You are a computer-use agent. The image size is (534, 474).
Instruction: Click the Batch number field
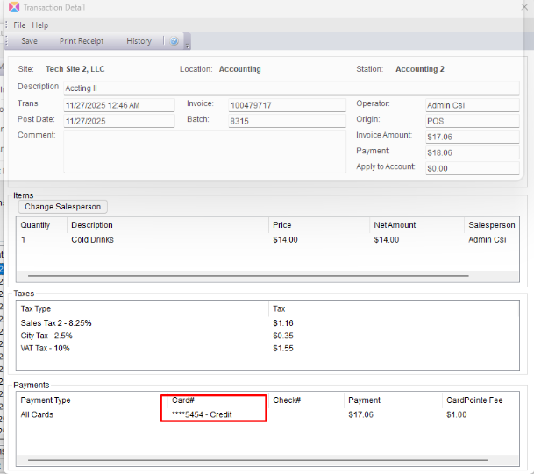click(287, 122)
